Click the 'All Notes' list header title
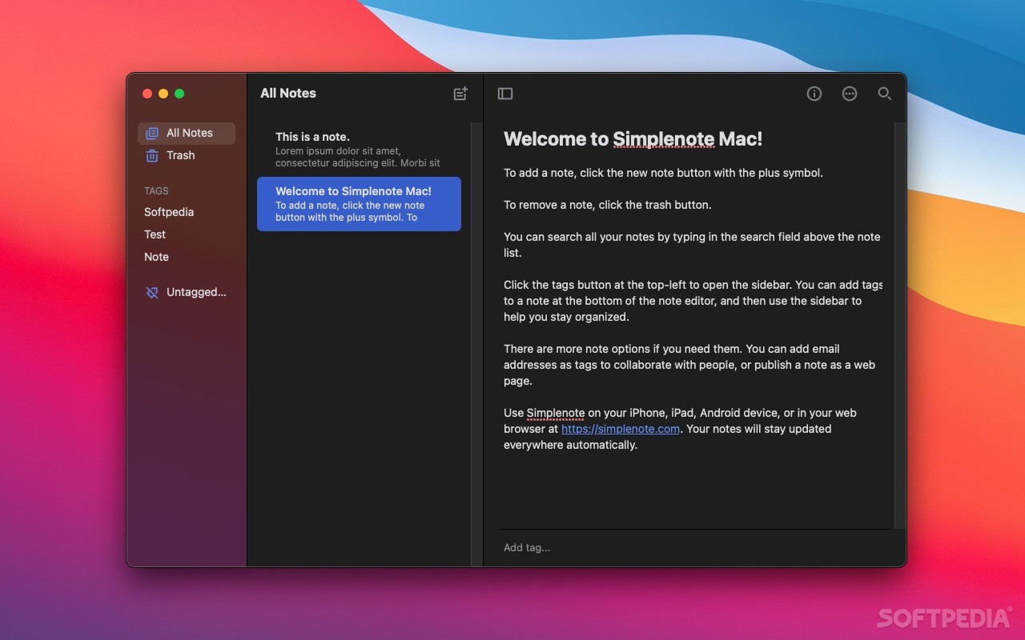 click(x=288, y=94)
